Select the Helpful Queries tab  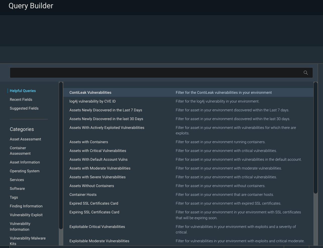[x=23, y=91]
